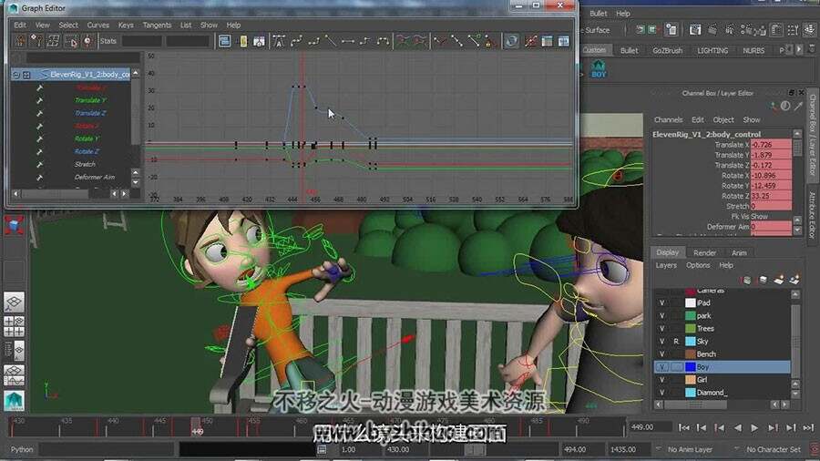Screen dimensions: 820x461
Task: Click the Free Tangent Weight icon
Action: click(x=474, y=41)
